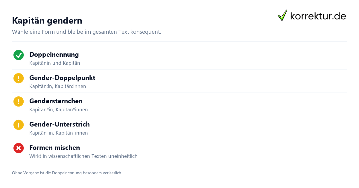The width and height of the screenshot is (359, 188).
Task: Select the Gender-Doppelpunkt heading
Action: (x=62, y=78)
